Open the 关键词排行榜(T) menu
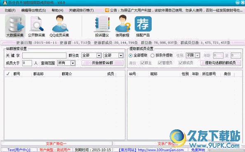245x152 pixels. point(81,10)
